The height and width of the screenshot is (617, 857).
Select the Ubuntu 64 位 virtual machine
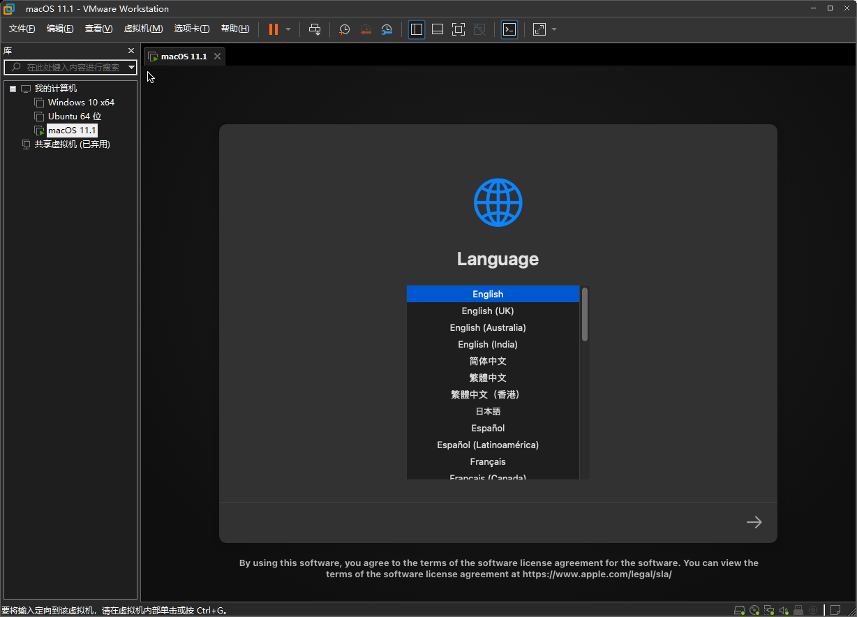(x=75, y=117)
